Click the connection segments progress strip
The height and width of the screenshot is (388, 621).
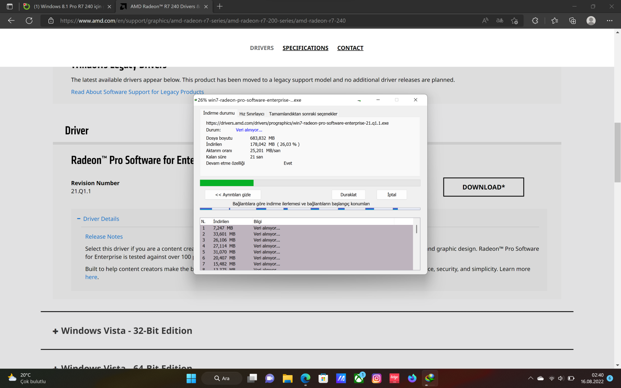[310, 209]
